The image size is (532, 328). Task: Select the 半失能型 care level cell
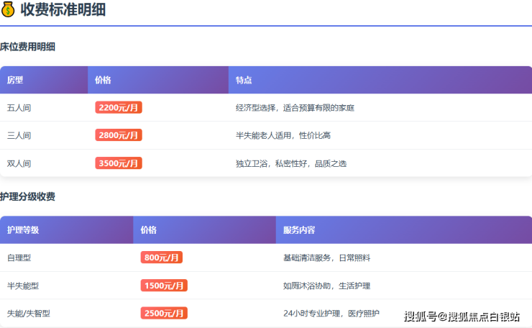click(x=23, y=286)
